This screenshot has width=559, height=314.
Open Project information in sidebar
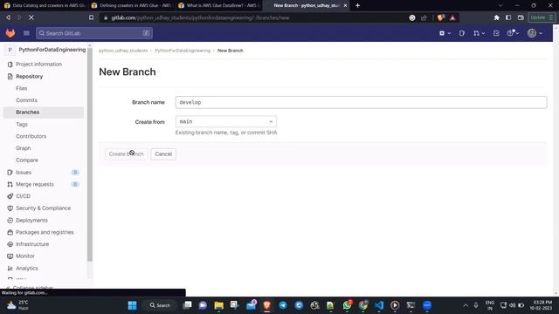[x=38, y=64]
